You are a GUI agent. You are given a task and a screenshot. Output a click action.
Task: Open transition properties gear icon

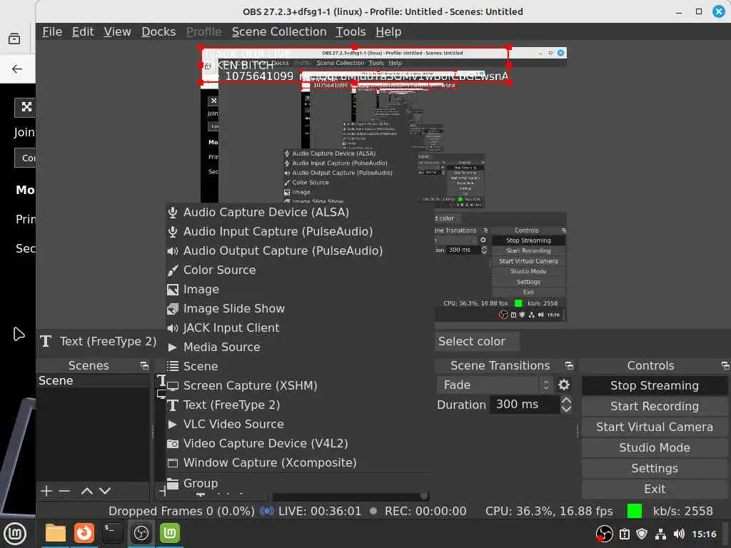(564, 385)
